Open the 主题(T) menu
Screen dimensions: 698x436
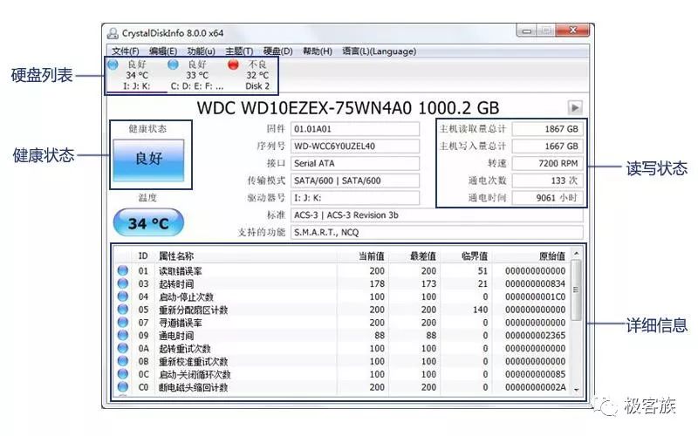239,51
